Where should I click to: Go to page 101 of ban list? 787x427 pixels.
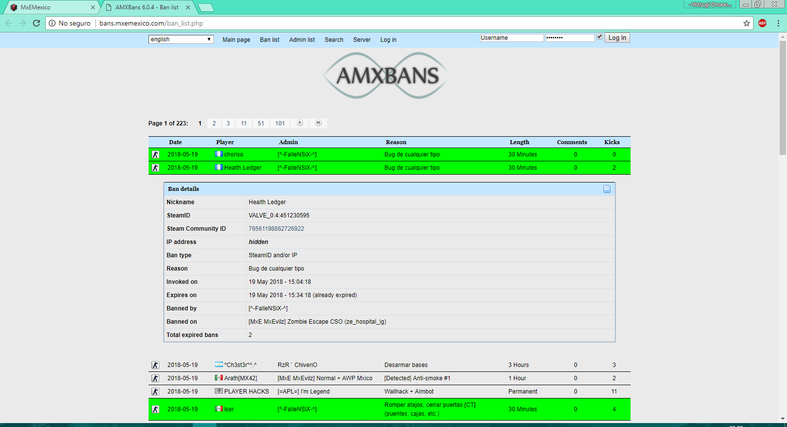click(x=280, y=123)
